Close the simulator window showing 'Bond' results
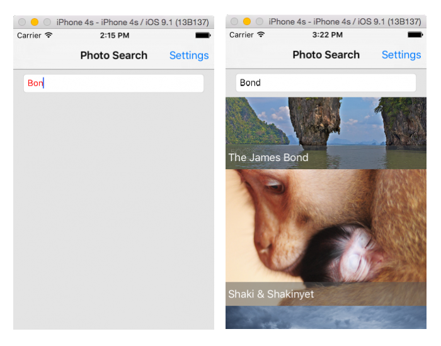This screenshot has height=346, width=441. 234,21
